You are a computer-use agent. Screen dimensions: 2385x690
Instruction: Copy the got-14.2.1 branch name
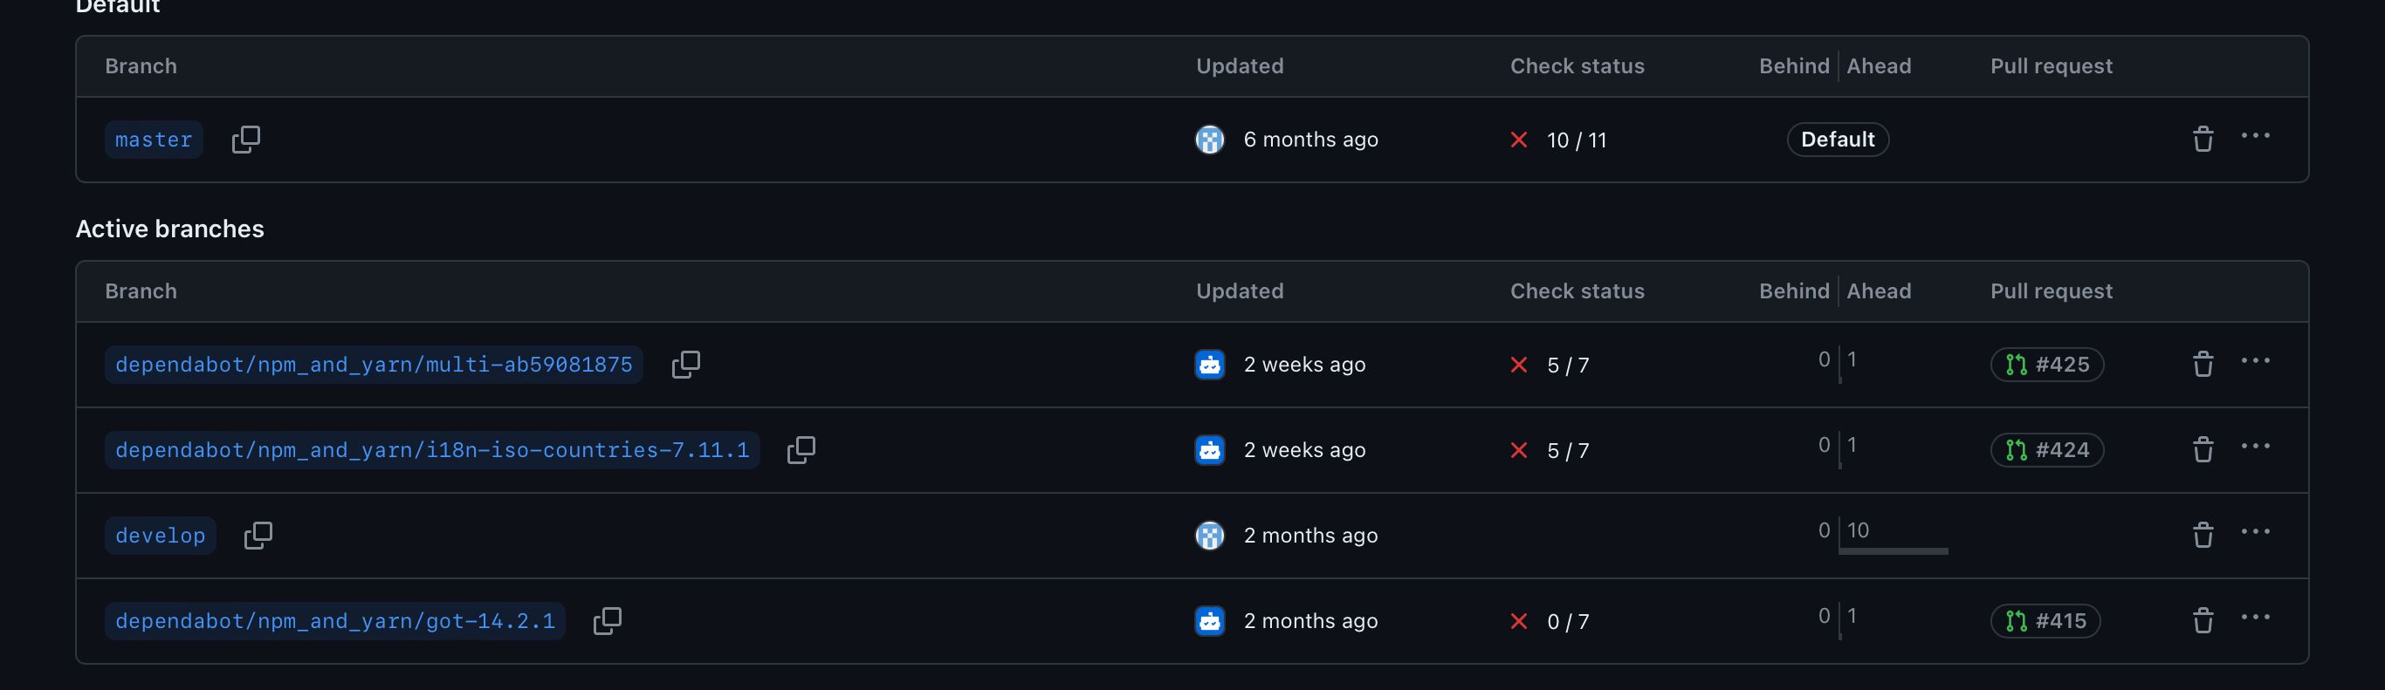coord(607,620)
